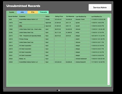This screenshot has height=94, width=122.
Task: Click the Quote Number column header
Action: click(x=13, y=16)
